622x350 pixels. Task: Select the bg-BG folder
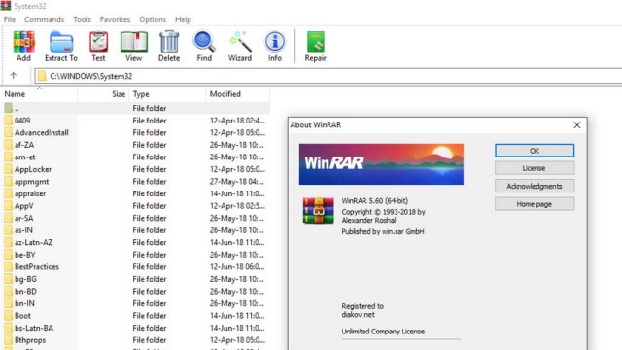point(25,279)
